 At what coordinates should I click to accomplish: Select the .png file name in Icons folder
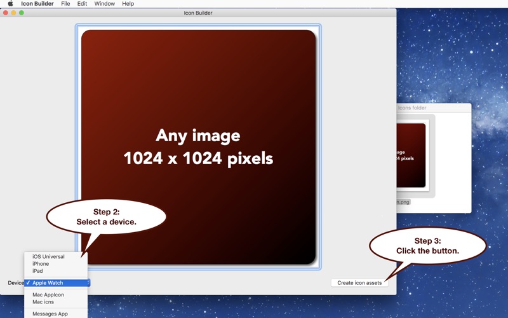403,202
